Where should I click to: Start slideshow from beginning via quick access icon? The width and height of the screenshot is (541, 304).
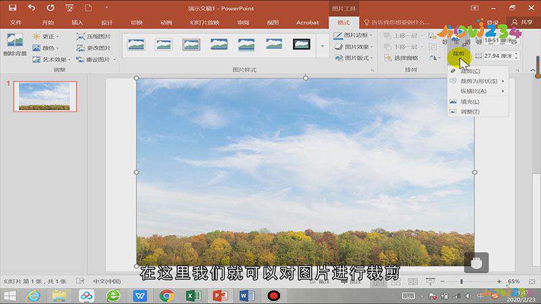click(x=70, y=7)
